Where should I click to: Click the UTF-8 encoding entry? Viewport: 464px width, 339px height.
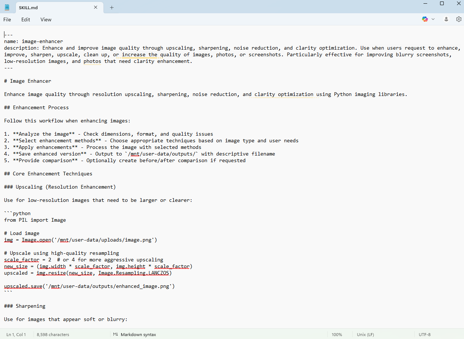coord(425,335)
